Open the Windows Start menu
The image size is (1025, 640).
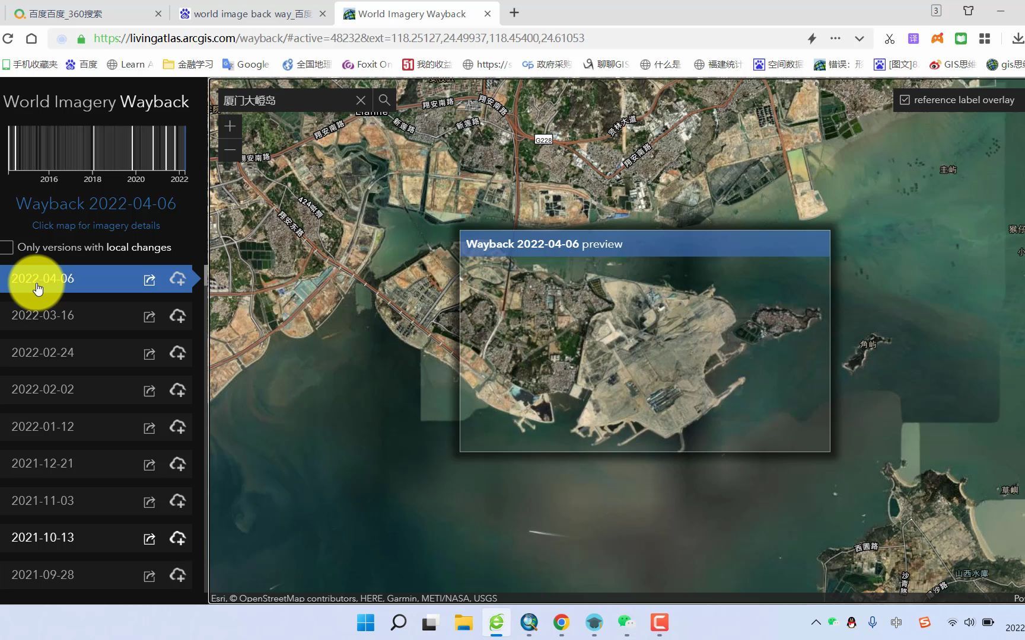pyautogui.click(x=366, y=622)
